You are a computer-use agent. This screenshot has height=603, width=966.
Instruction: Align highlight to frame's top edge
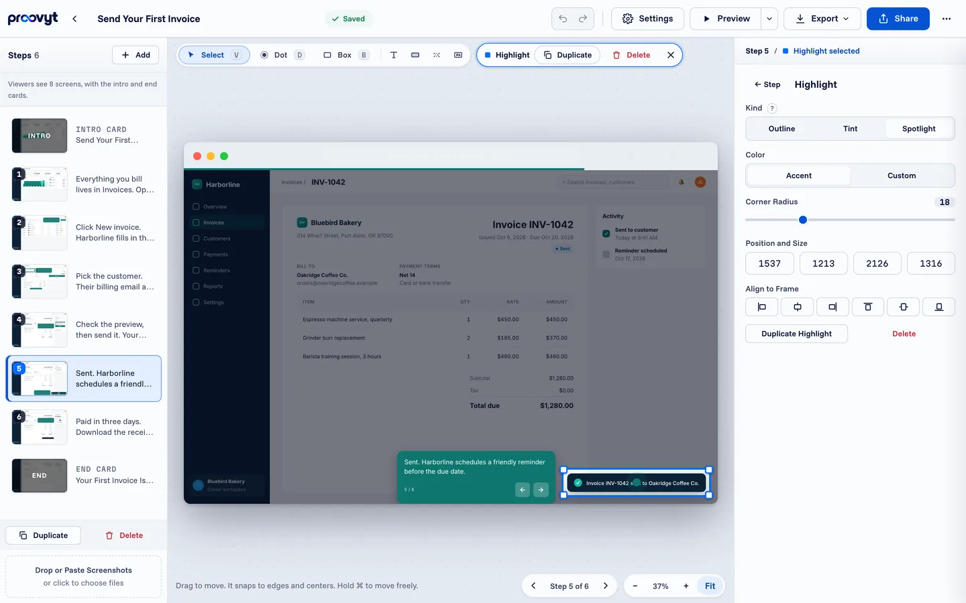868,307
